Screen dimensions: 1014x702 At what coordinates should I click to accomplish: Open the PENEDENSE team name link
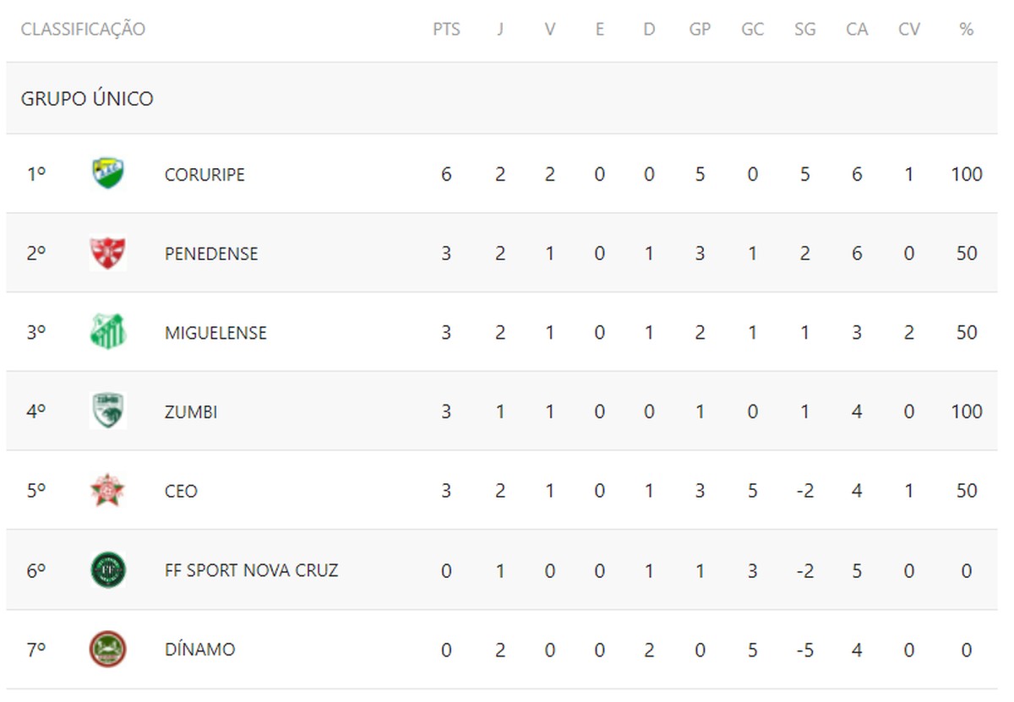(x=211, y=253)
